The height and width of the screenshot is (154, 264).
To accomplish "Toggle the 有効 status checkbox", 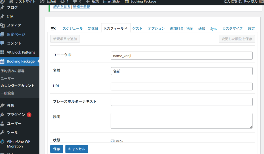I will point(113,141).
